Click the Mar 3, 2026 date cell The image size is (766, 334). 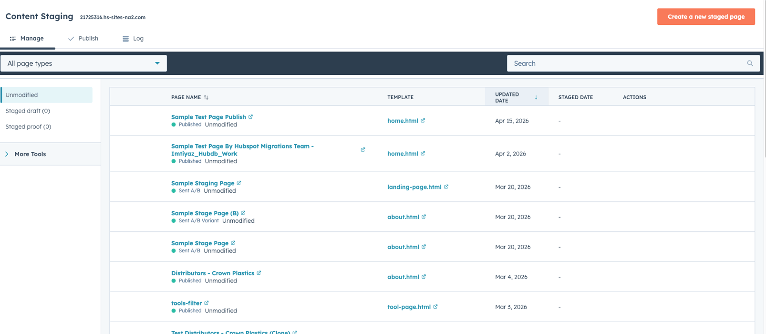click(511, 307)
